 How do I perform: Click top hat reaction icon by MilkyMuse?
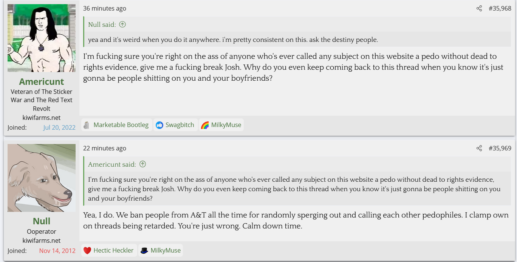(144, 250)
